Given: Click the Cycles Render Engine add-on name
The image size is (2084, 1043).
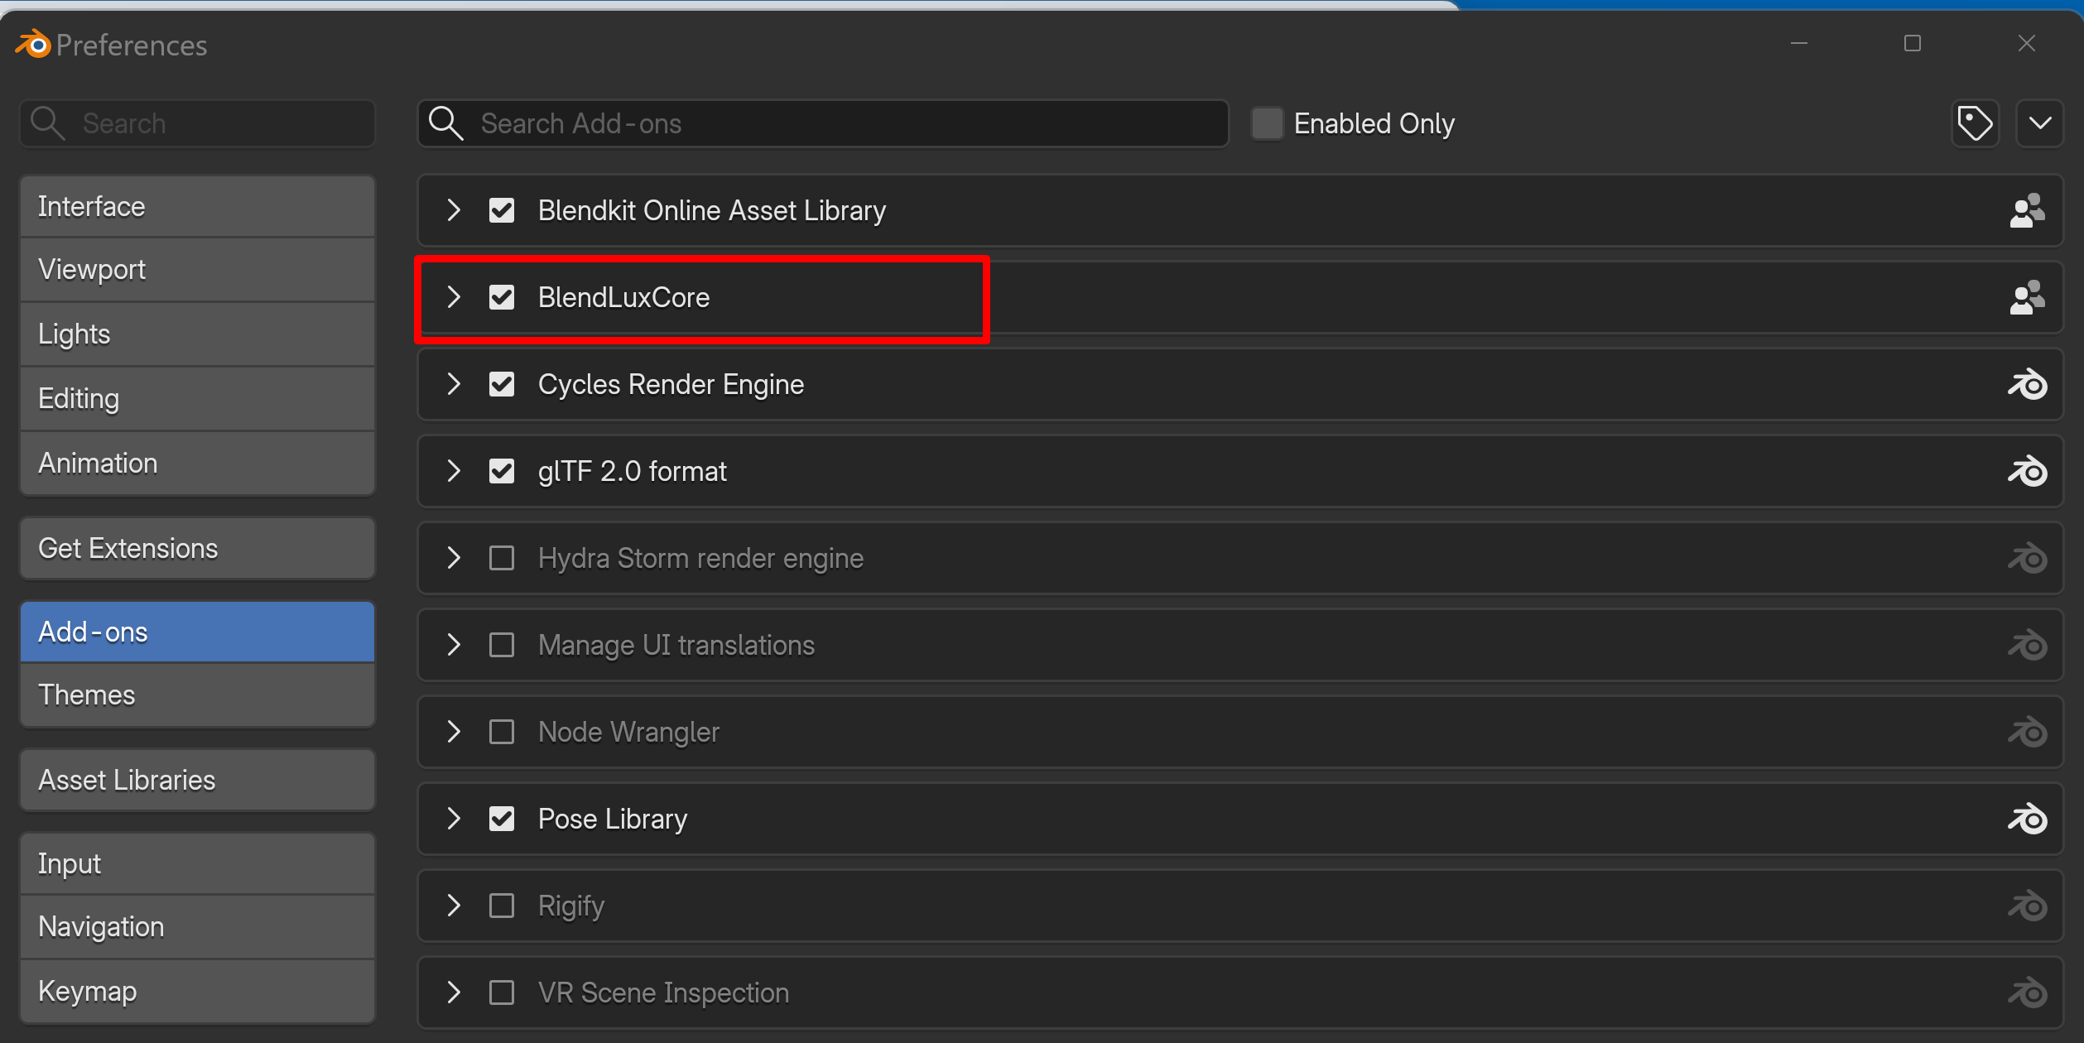Looking at the screenshot, I should (x=671, y=384).
